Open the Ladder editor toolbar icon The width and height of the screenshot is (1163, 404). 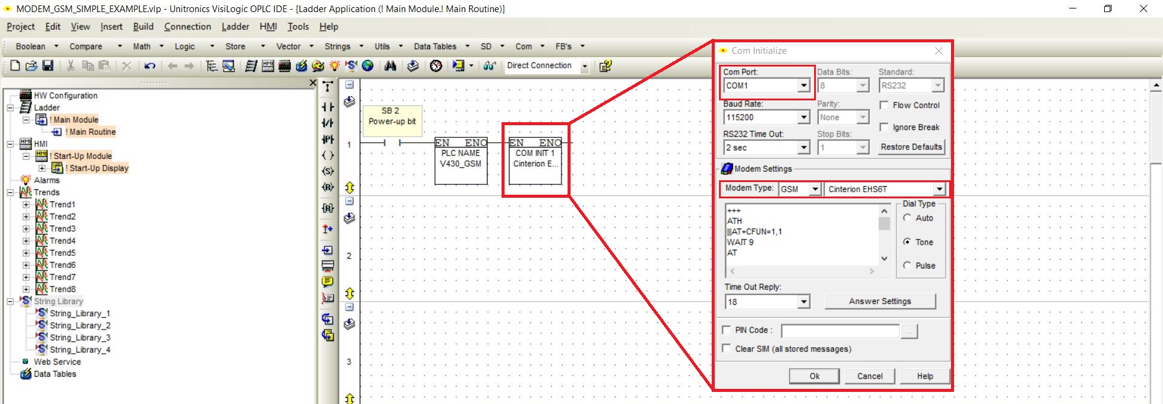tap(251, 66)
